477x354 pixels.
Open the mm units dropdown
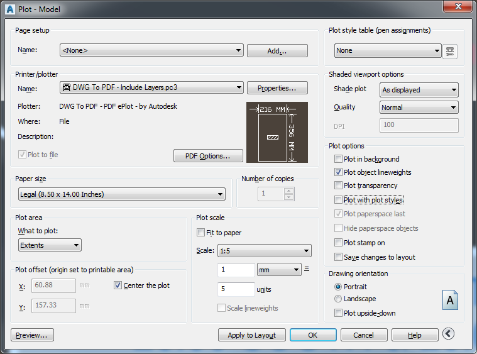[x=279, y=270]
